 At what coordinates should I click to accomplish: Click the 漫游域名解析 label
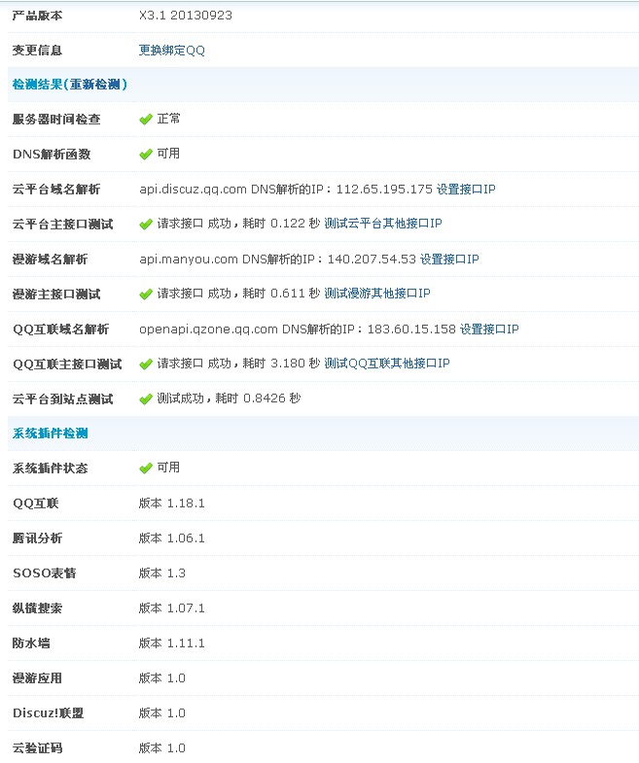[x=51, y=260]
